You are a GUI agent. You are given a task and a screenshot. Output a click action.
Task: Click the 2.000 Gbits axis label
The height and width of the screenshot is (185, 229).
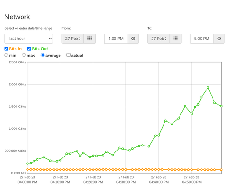[x=17, y=84]
